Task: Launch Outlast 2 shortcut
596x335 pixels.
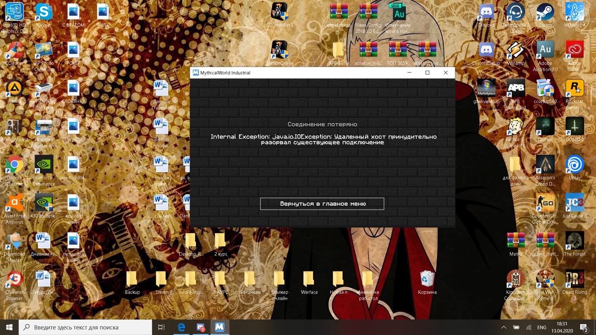Action: [575, 130]
